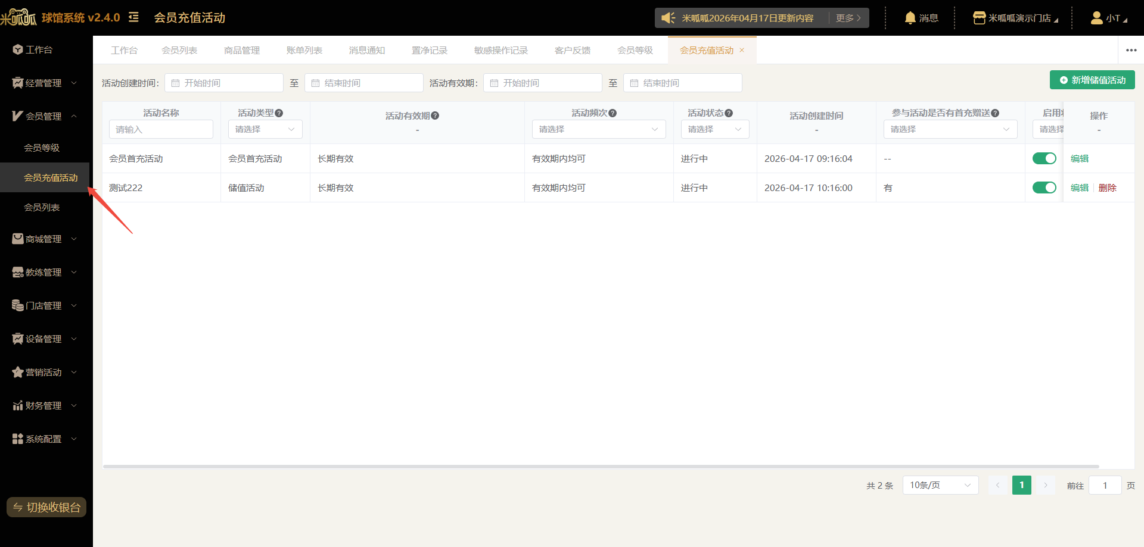1144x547 pixels.
Task: Go to 工作台 in the sidebar
Action: [39, 49]
